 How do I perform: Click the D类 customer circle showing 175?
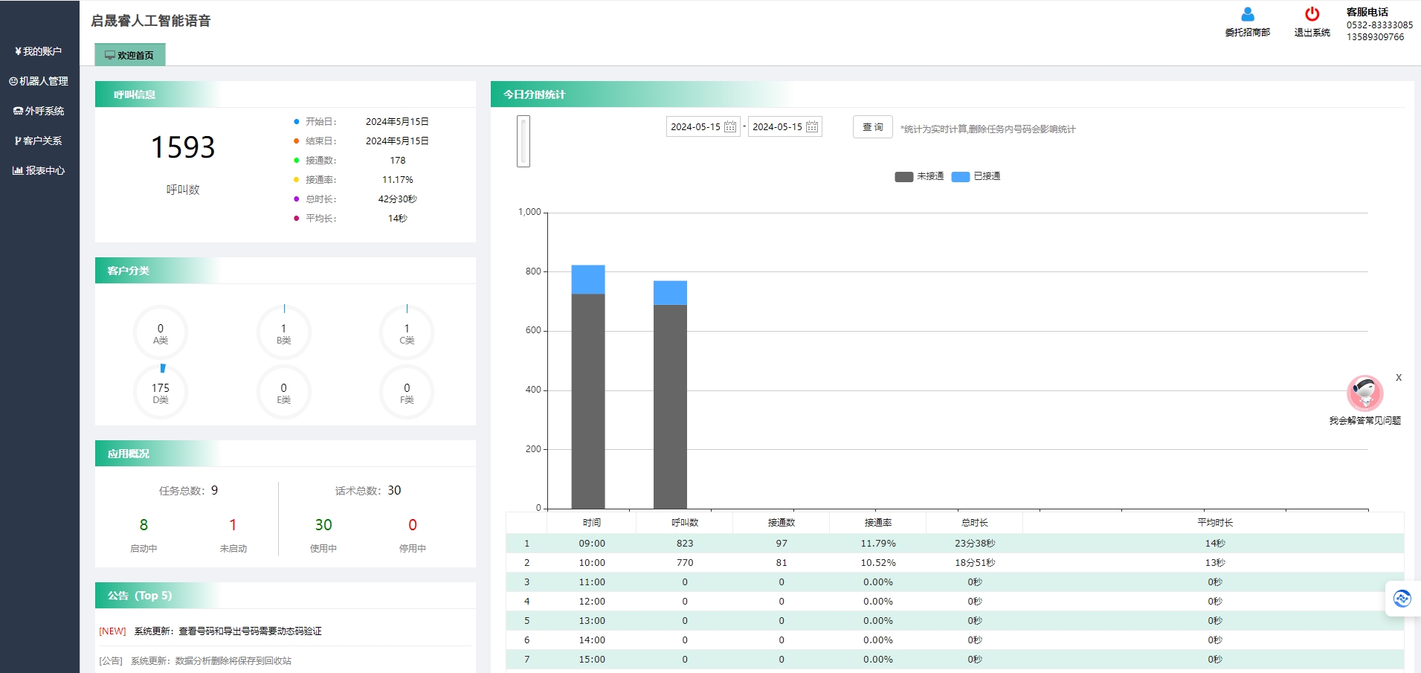161,392
